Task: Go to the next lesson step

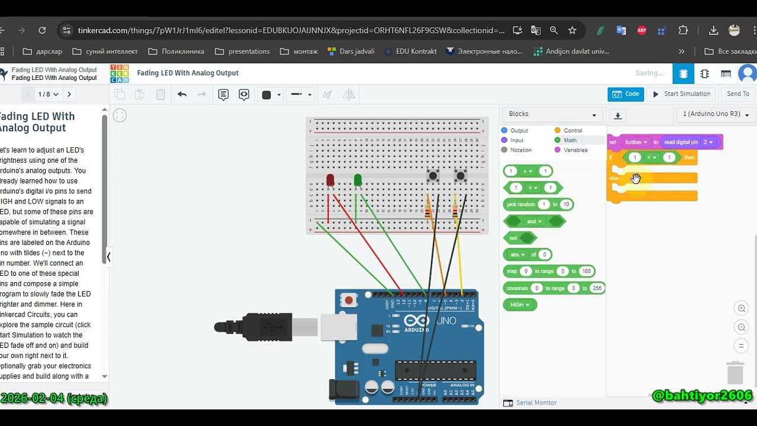Action: (x=69, y=94)
